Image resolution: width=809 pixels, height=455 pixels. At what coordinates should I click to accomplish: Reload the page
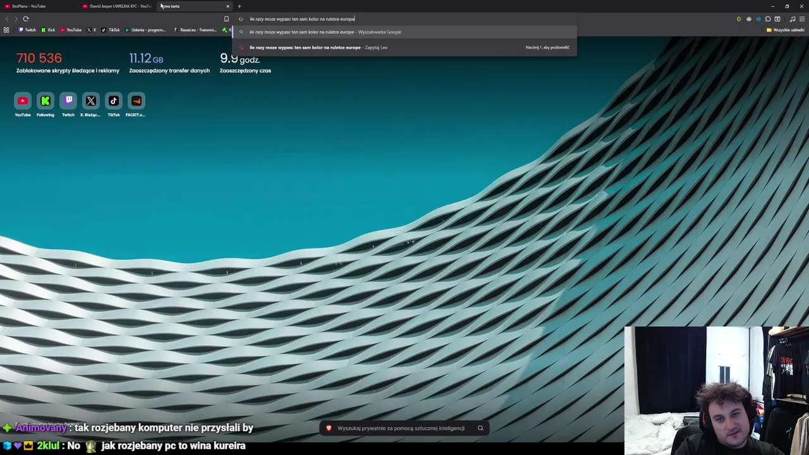[26, 19]
